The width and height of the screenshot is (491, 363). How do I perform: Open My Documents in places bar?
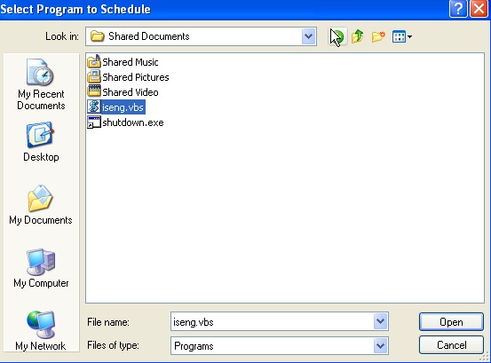(41, 205)
